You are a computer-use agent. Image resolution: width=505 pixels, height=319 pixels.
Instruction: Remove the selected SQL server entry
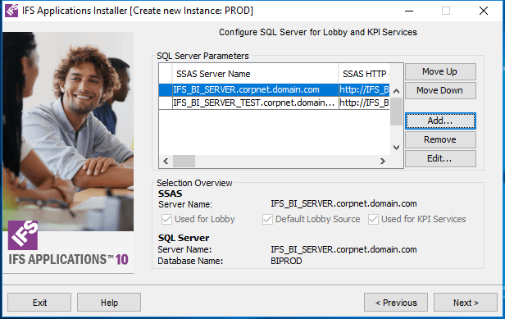click(x=440, y=139)
